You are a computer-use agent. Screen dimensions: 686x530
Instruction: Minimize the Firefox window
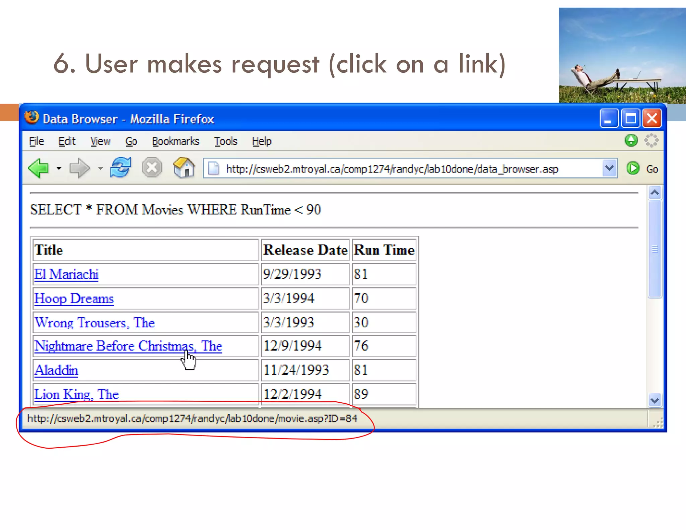[609, 118]
